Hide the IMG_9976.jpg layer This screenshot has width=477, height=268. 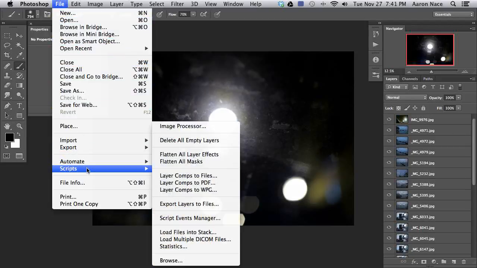389,119
